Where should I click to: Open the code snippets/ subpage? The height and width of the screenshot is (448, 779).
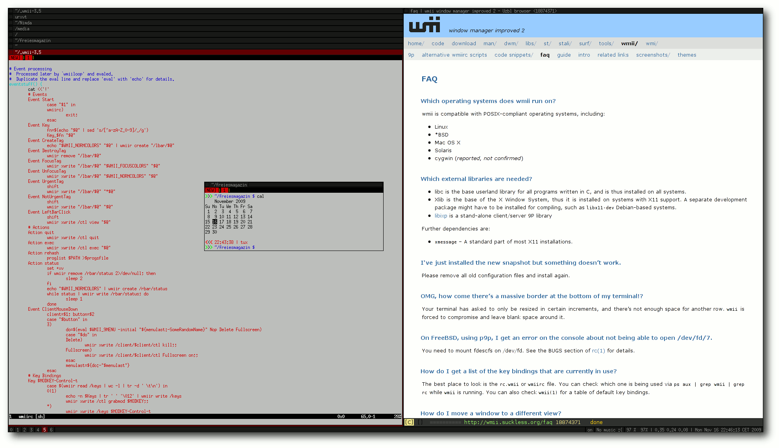(513, 55)
